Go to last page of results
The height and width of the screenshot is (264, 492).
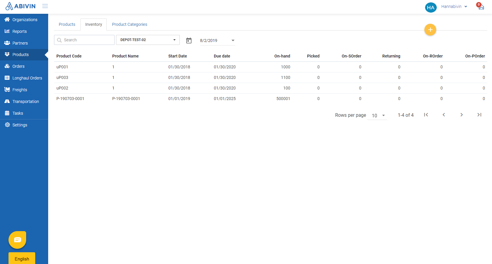click(x=479, y=115)
